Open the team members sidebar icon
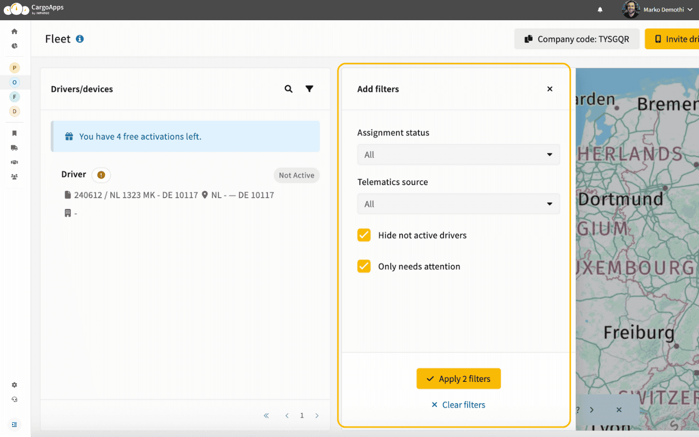The image size is (699, 437). (14, 176)
